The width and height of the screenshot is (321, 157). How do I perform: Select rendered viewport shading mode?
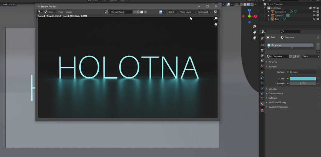[252, 4]
